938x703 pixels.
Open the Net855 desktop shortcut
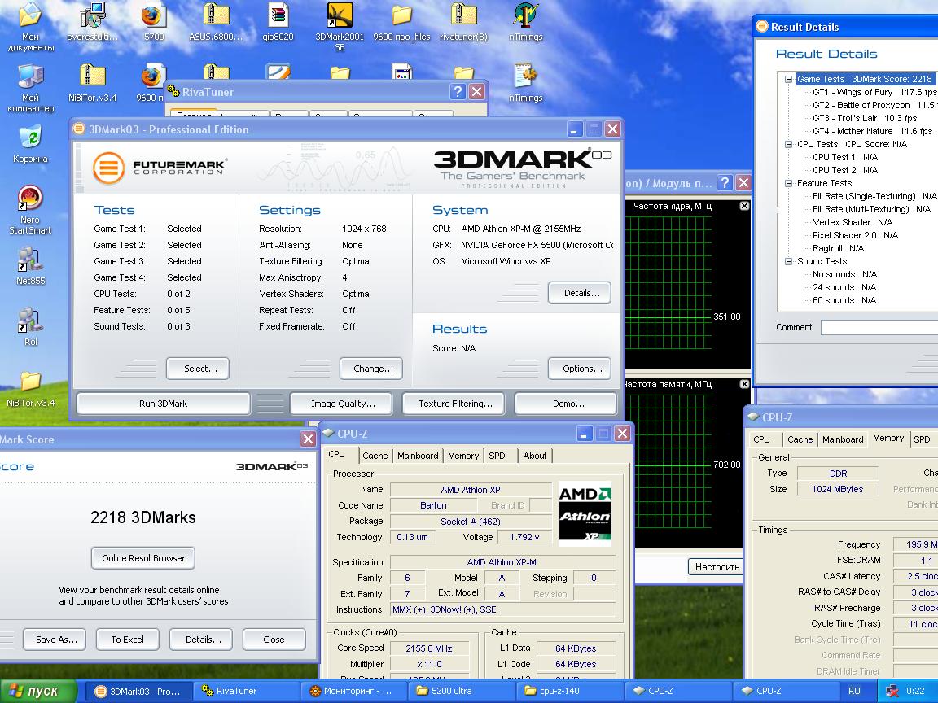tap(30, 266)
